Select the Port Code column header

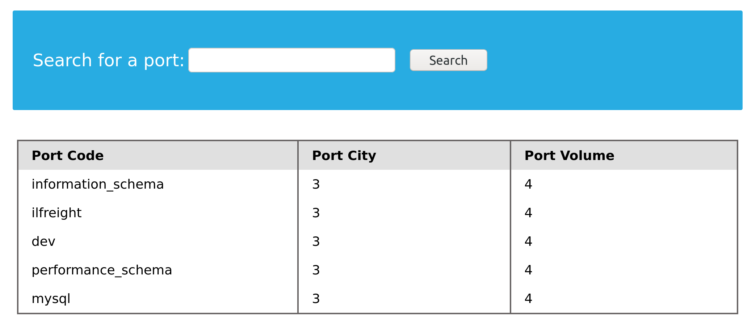tap(68, 156)
